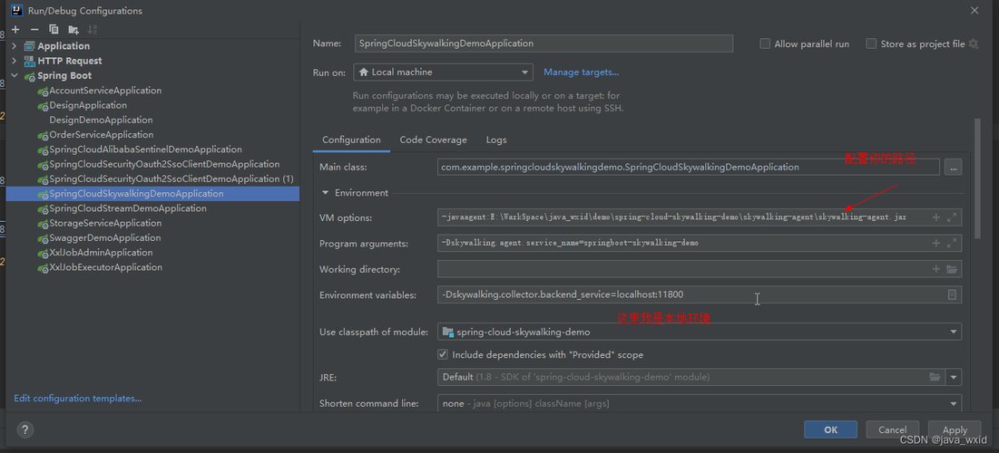
Task: Click the Remove Configuration minus icon
Action: pyautogui.click(x=34, y=30)
